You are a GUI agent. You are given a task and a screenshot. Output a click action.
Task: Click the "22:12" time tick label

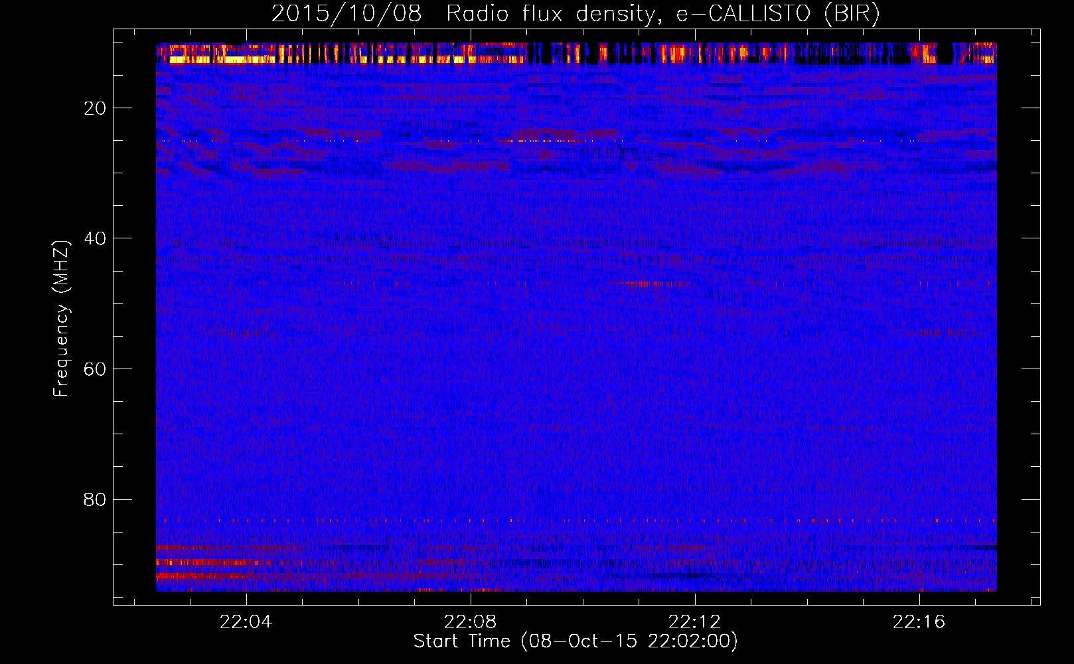click(694, 622)
